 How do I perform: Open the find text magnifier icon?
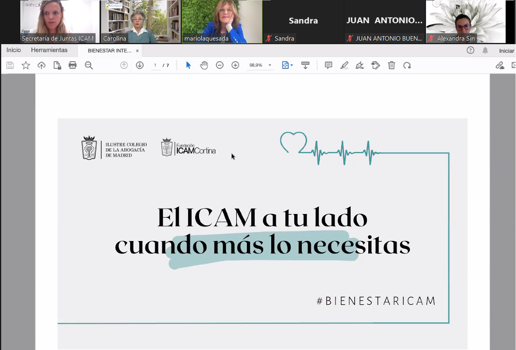point(89,65)
